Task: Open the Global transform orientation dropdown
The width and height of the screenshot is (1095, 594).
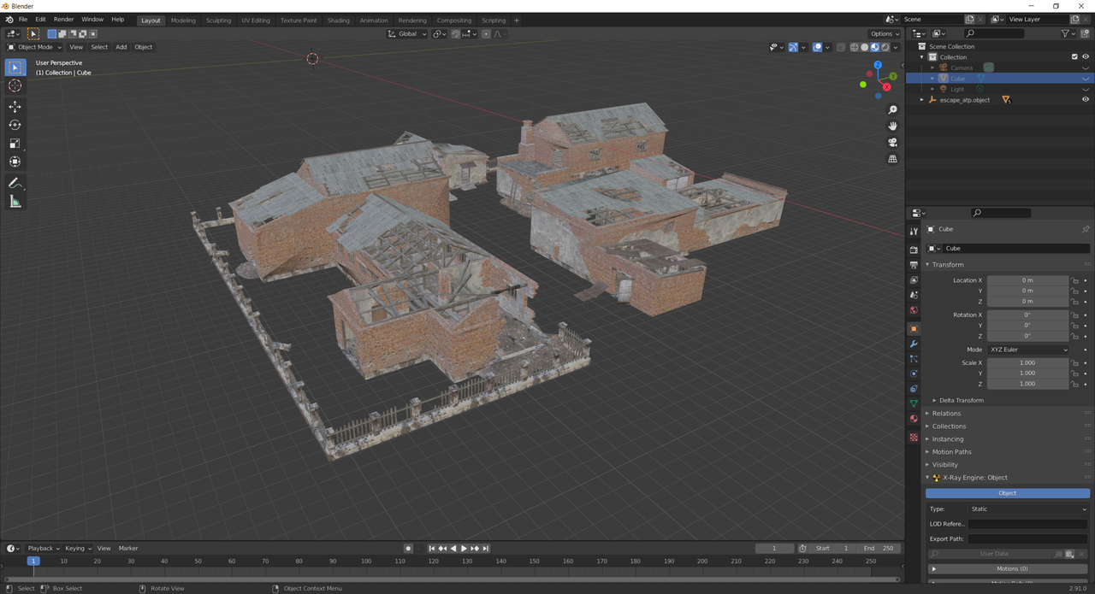Action: click(406, 34)
